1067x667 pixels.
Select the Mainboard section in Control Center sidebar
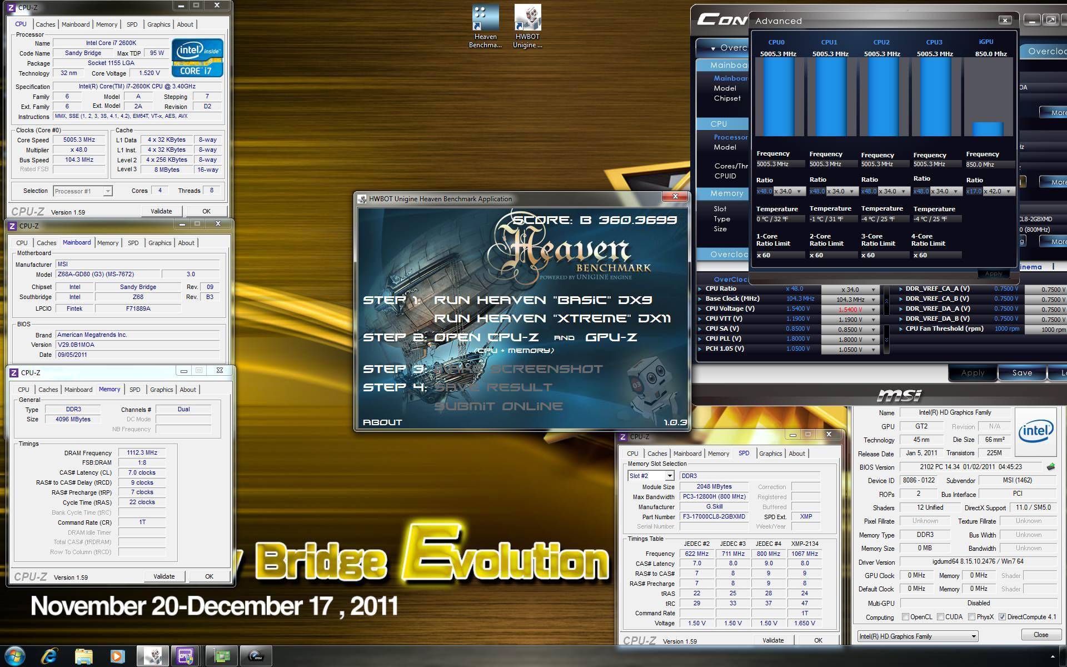coord(722,65)
